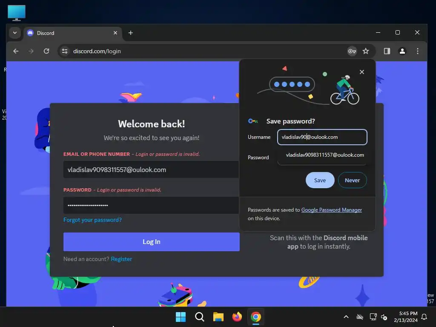Click Save in the password popup

click(x=320, y=180)
